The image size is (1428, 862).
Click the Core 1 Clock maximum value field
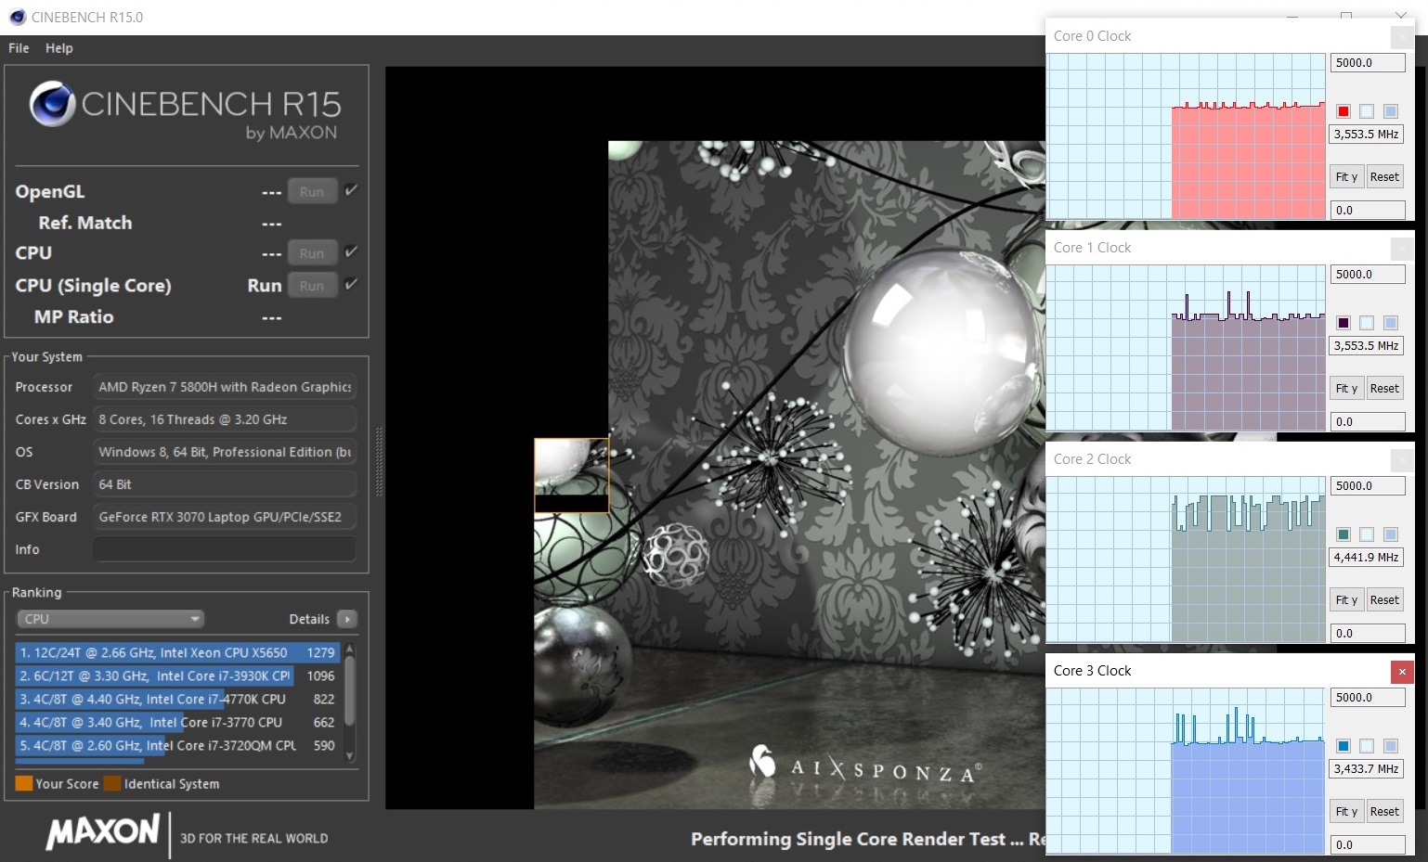[x=1368, y=275]
